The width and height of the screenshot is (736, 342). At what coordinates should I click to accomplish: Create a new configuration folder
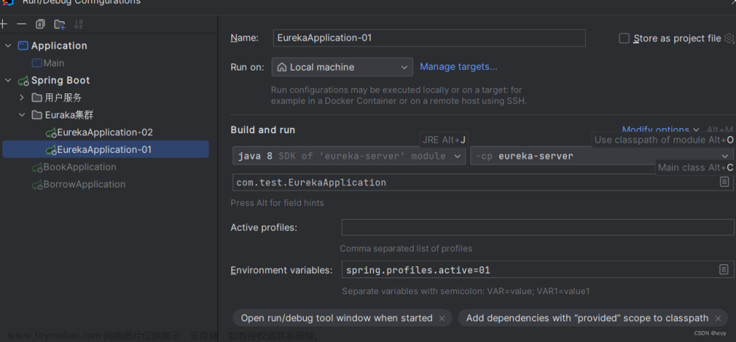[x=60, y=24]
